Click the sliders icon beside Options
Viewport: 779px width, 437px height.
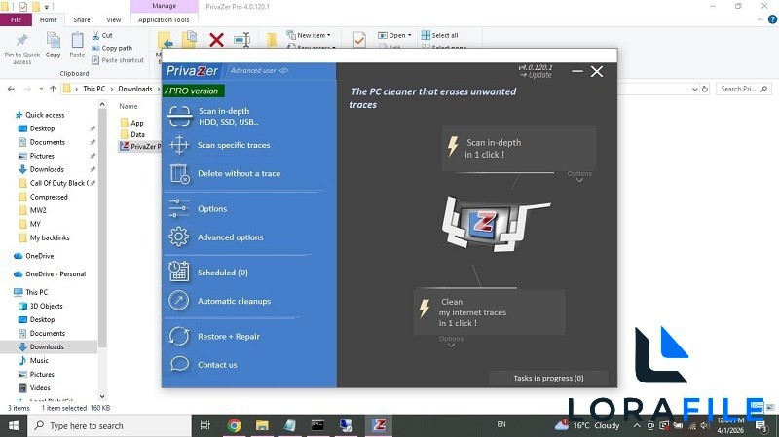click(179, 208)
